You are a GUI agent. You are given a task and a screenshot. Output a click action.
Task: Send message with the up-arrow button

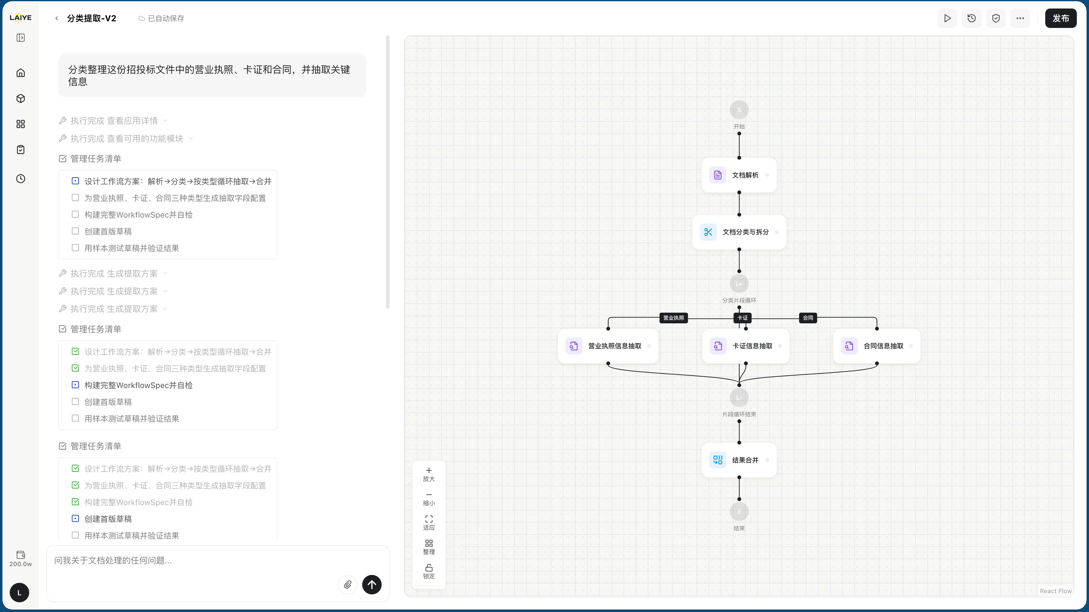tap(372, 585)
